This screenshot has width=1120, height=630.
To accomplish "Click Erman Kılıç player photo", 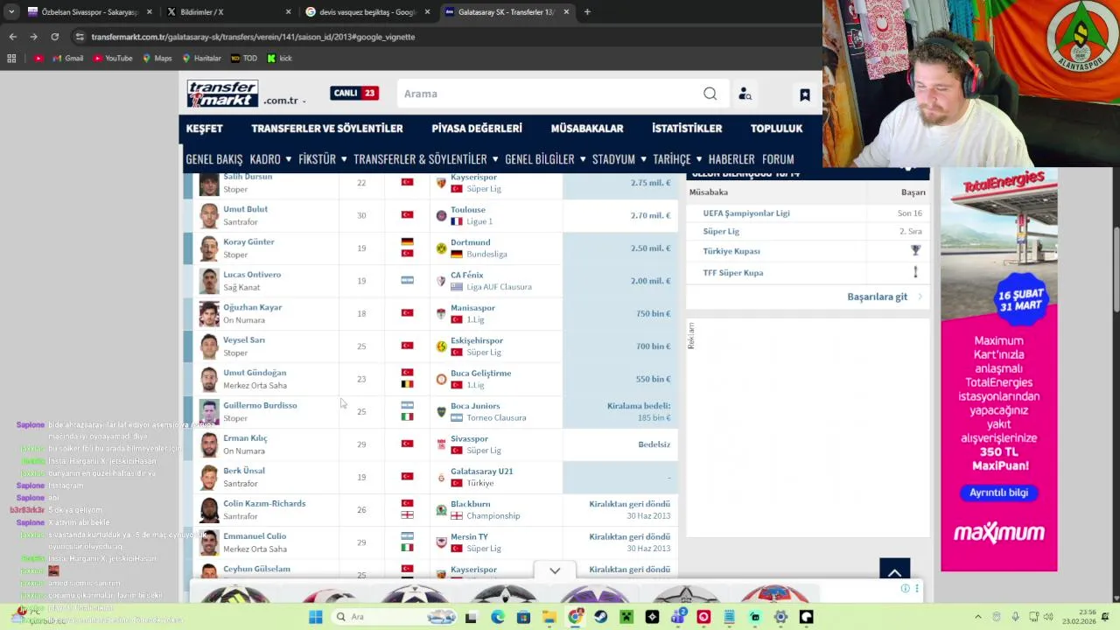I will tap(208, 444).
